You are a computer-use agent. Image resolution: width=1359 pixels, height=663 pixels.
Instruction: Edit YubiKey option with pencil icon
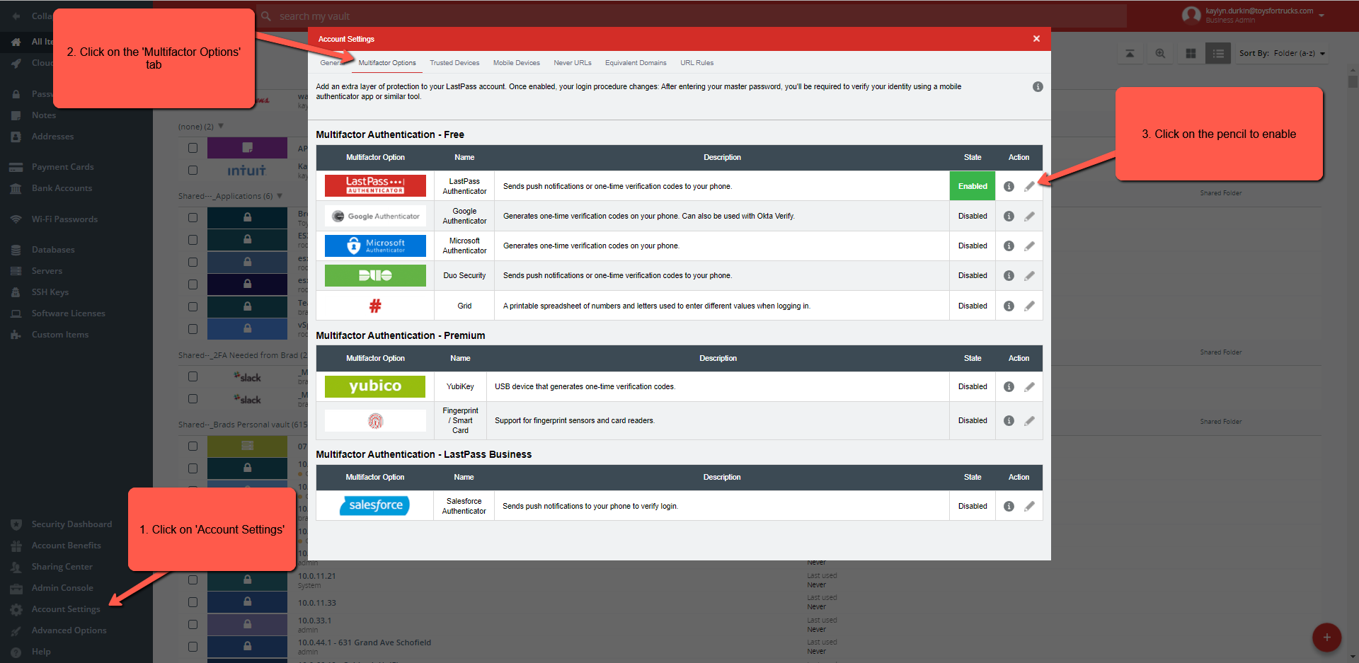pos(1029,387)
